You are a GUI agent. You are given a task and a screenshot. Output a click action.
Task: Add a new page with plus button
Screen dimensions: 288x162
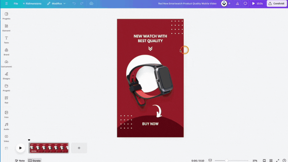pyautogui.click(x=79, y=148)
